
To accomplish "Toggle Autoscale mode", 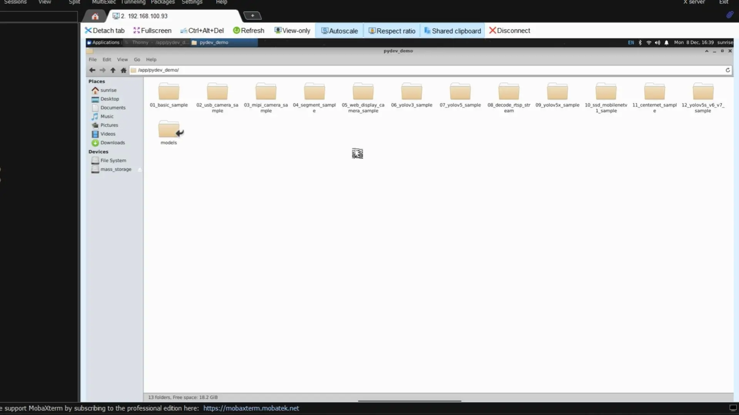I will (339, 31).
